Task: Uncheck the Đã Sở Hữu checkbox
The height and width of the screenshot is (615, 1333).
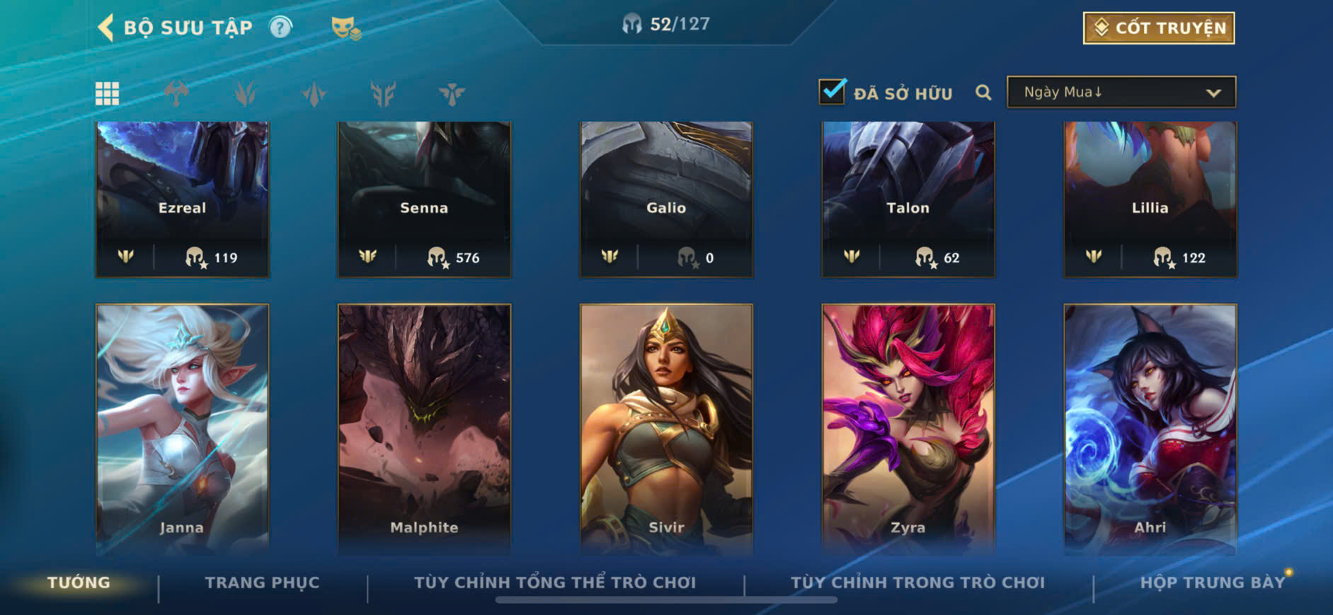Action: tap(832, 92)
